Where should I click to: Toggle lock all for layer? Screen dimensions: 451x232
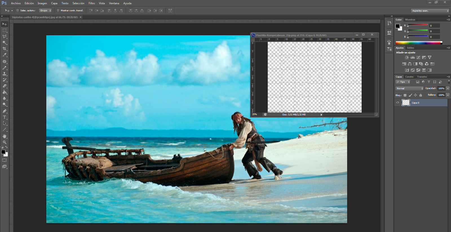pyautogui.click(x=421, y=95)
